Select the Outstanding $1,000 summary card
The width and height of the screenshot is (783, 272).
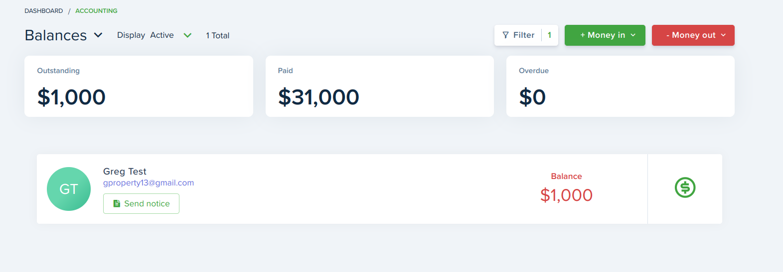click(x=139, y=87)
